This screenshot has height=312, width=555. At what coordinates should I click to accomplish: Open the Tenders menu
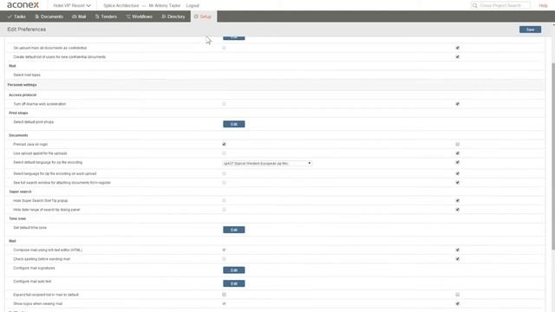106,16
